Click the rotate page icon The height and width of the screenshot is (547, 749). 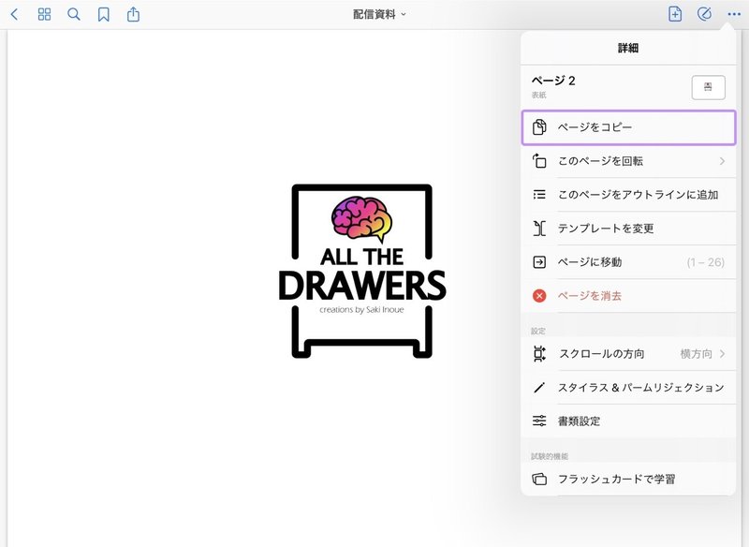[539, 161]
